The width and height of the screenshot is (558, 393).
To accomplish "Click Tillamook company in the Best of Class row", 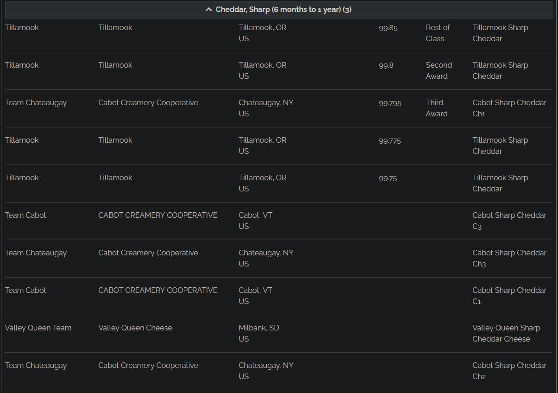I will (115, 27).
